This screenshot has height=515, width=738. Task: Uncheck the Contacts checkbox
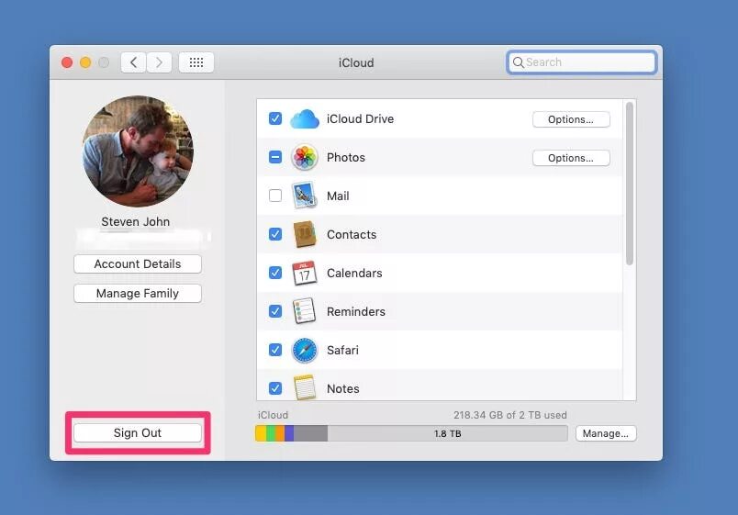click(275, 234)
